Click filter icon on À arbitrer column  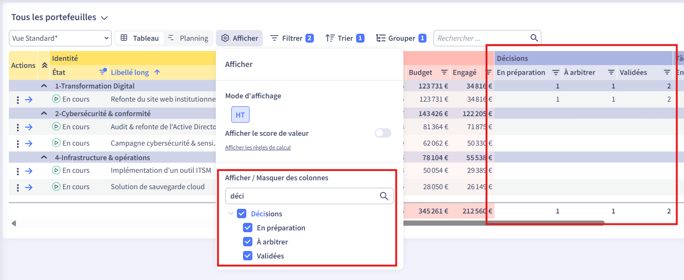click(x=611, y=73)
